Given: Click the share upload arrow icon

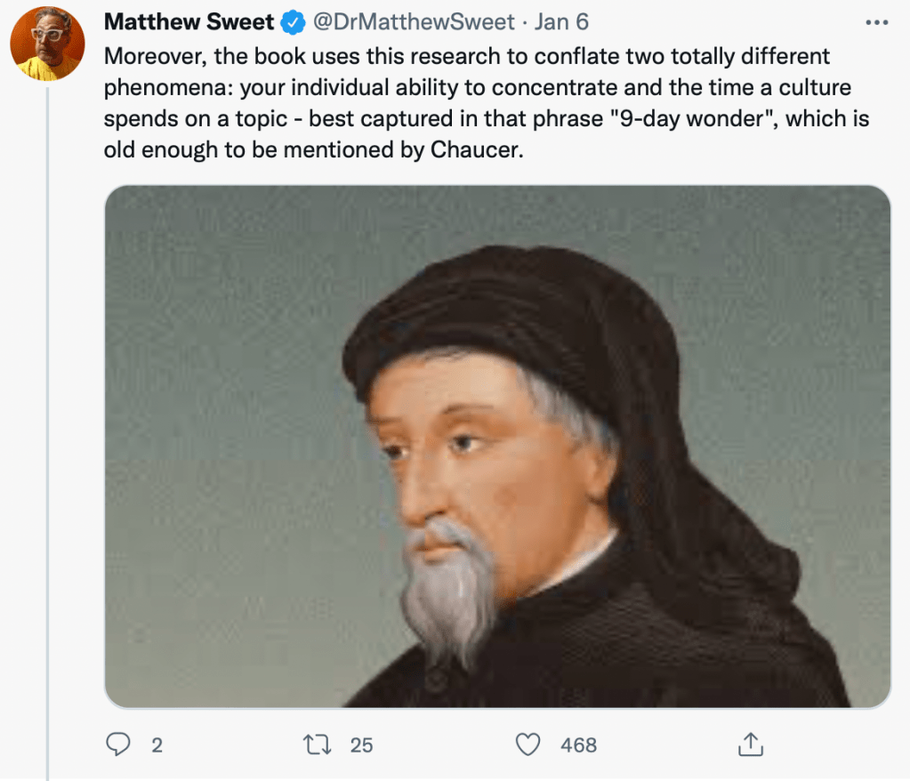Looking at the screenshot, I should click(x=750, y=744).
